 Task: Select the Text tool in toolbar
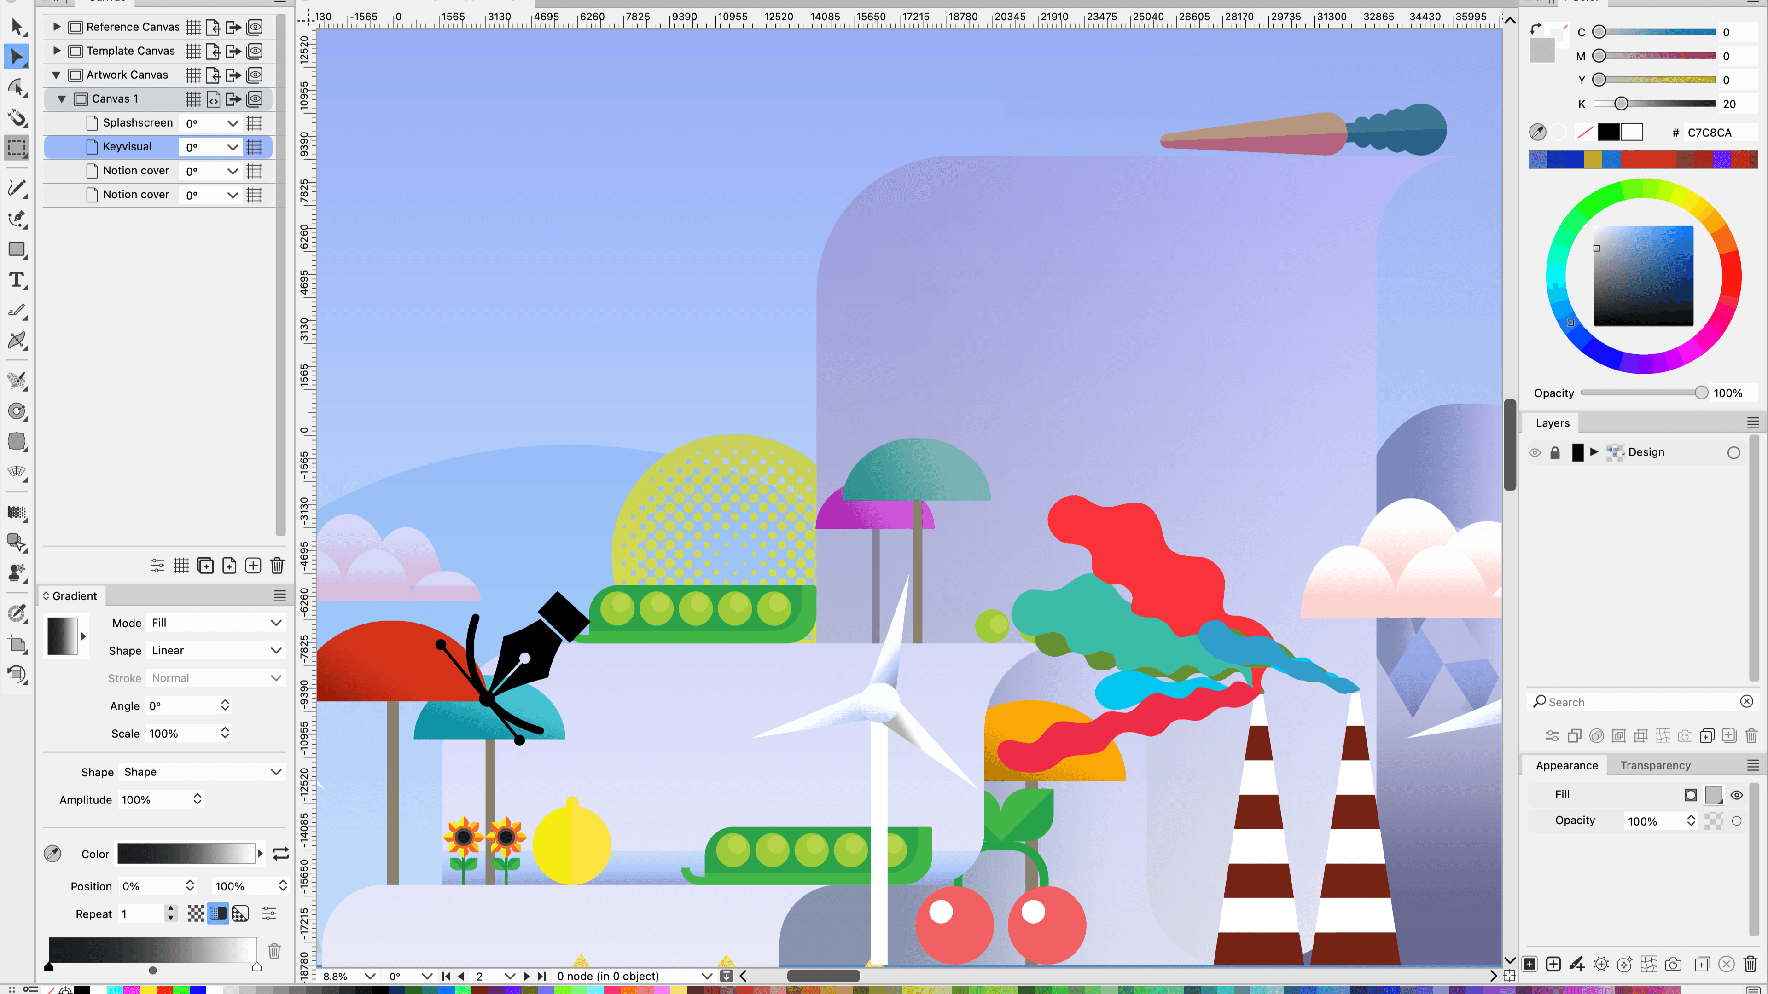click(x=17, y=280)
